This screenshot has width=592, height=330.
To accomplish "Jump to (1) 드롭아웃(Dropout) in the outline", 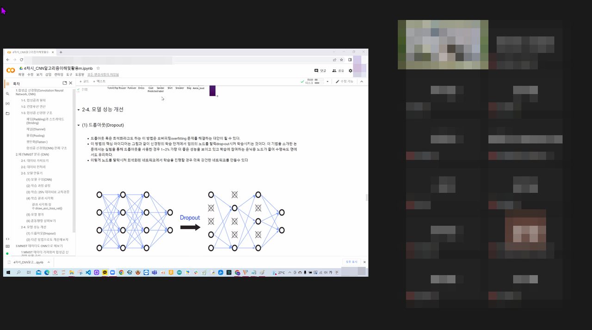I will (41, 233).
